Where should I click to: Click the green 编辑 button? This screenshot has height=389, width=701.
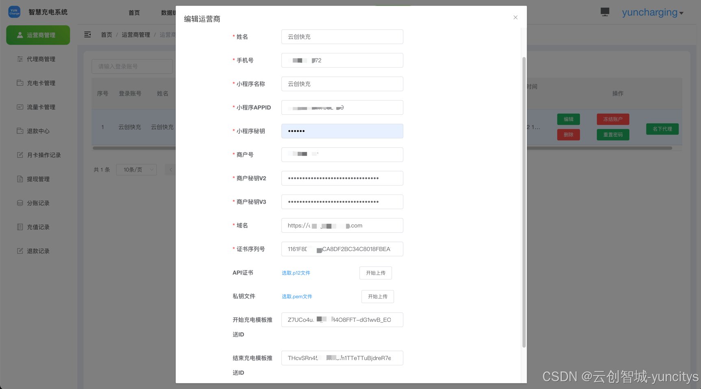click(x=568, y=119)
